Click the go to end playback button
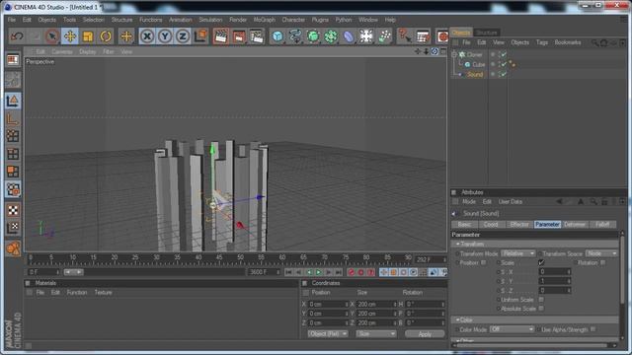The height and width of the screenshot is (355, 632). click(339, 272)
